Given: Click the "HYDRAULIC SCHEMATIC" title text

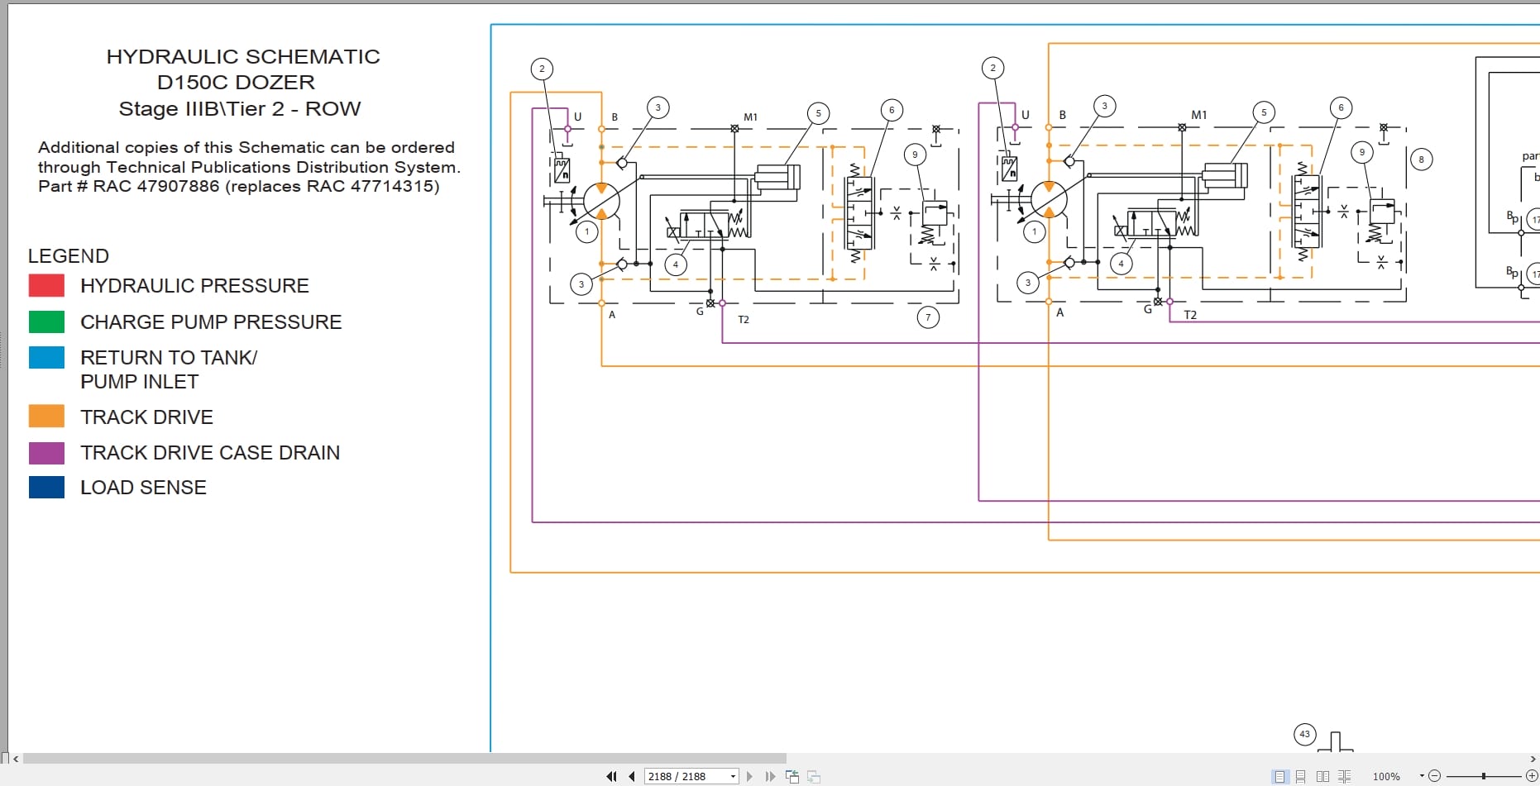Looking at the screenshot, I should (x=243, y=56).
